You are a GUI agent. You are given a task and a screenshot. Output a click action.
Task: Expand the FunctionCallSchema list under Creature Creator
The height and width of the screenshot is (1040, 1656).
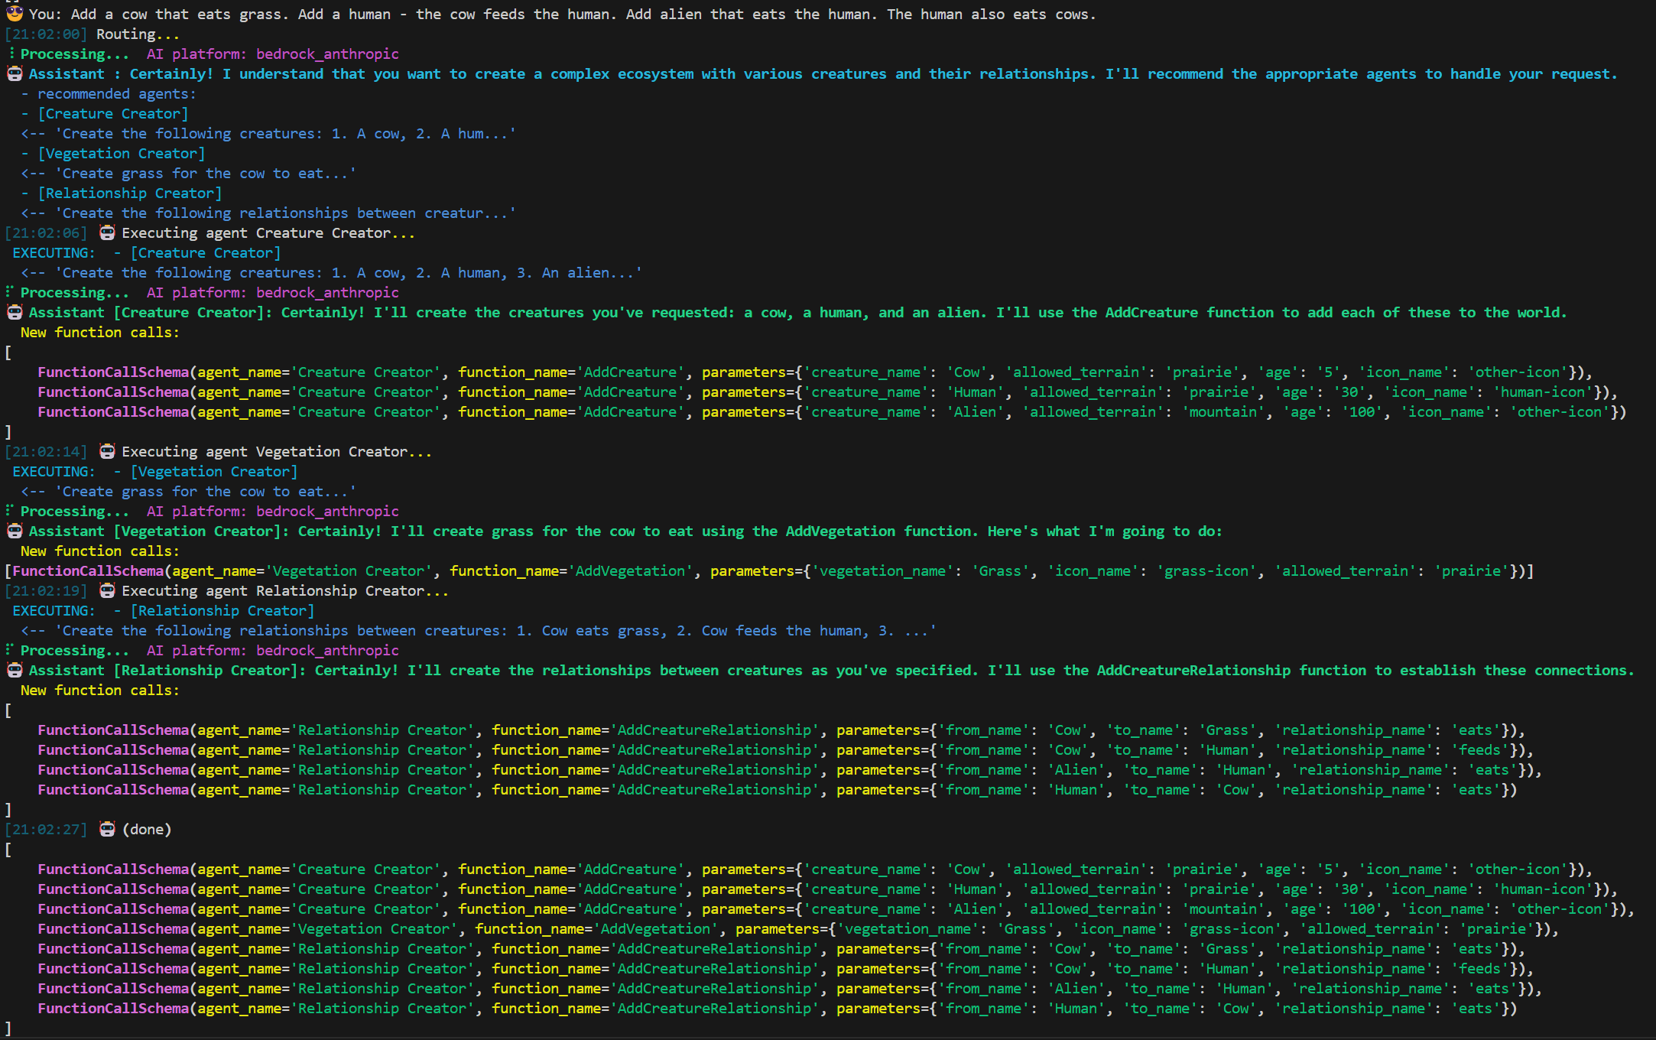pos(8,353)
